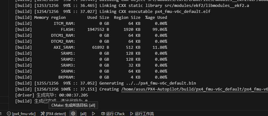
Task: Click the 1920 KB region size value
Action: 132,30
